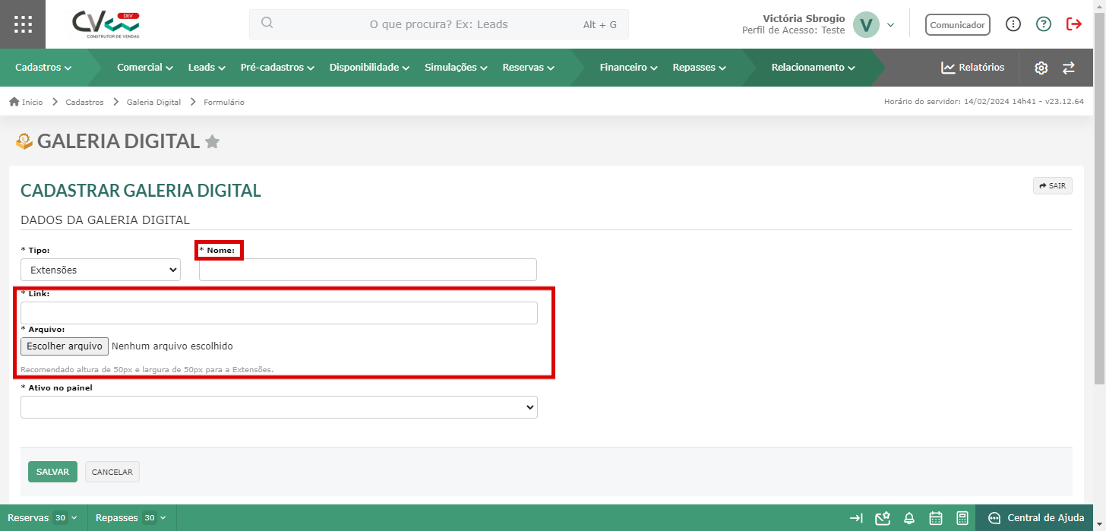Open the Financeiro menu
1106x531 pixels.
[628, 68]
